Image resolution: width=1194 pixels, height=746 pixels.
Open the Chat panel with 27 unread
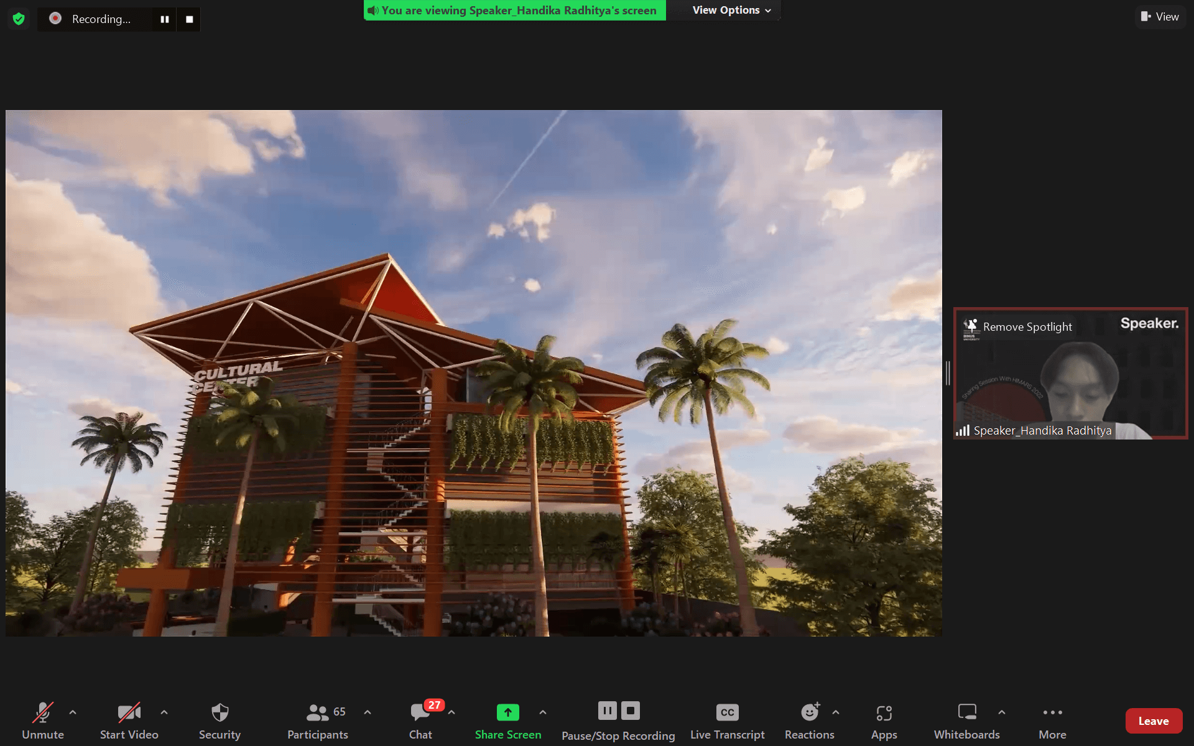coord(420,721)
